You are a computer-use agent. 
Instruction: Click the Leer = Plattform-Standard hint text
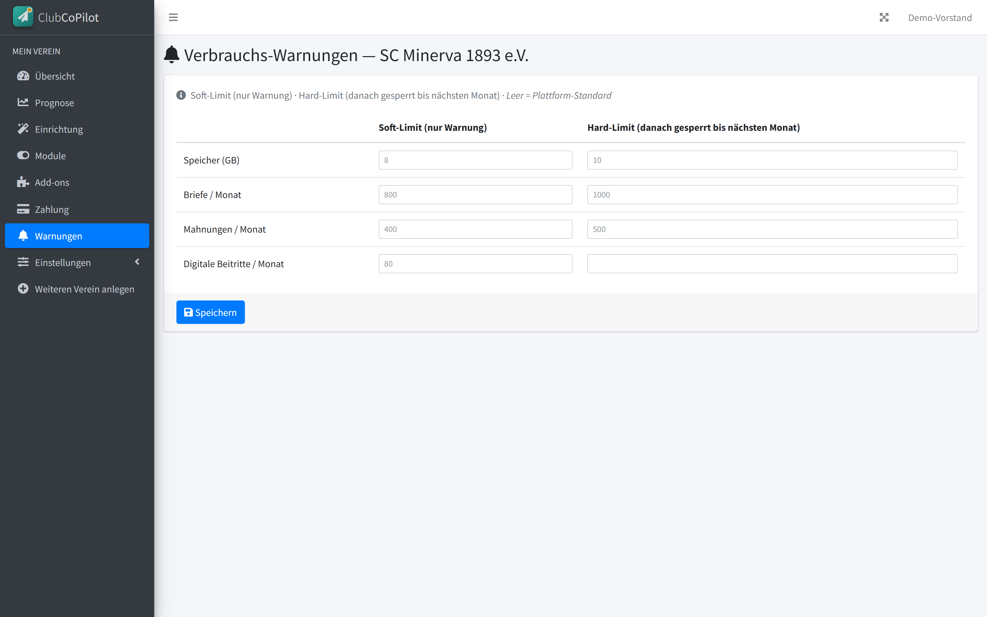tap(559, 95)
